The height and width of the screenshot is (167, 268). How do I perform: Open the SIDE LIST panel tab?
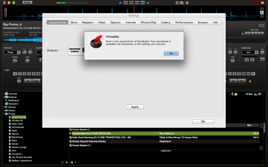[166, 151]
